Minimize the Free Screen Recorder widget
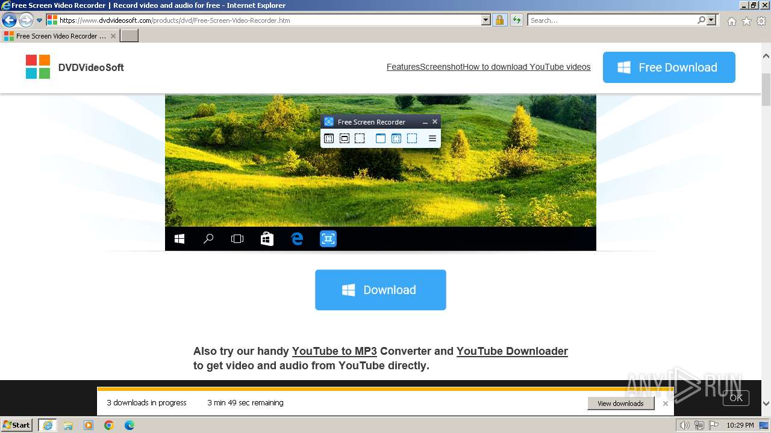771x433 pixels. [425, 122]
